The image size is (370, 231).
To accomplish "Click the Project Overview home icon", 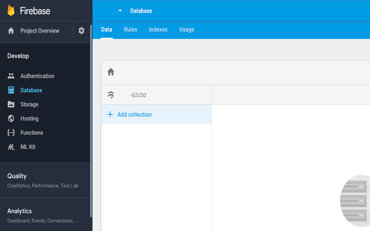I will pos(11,31).
